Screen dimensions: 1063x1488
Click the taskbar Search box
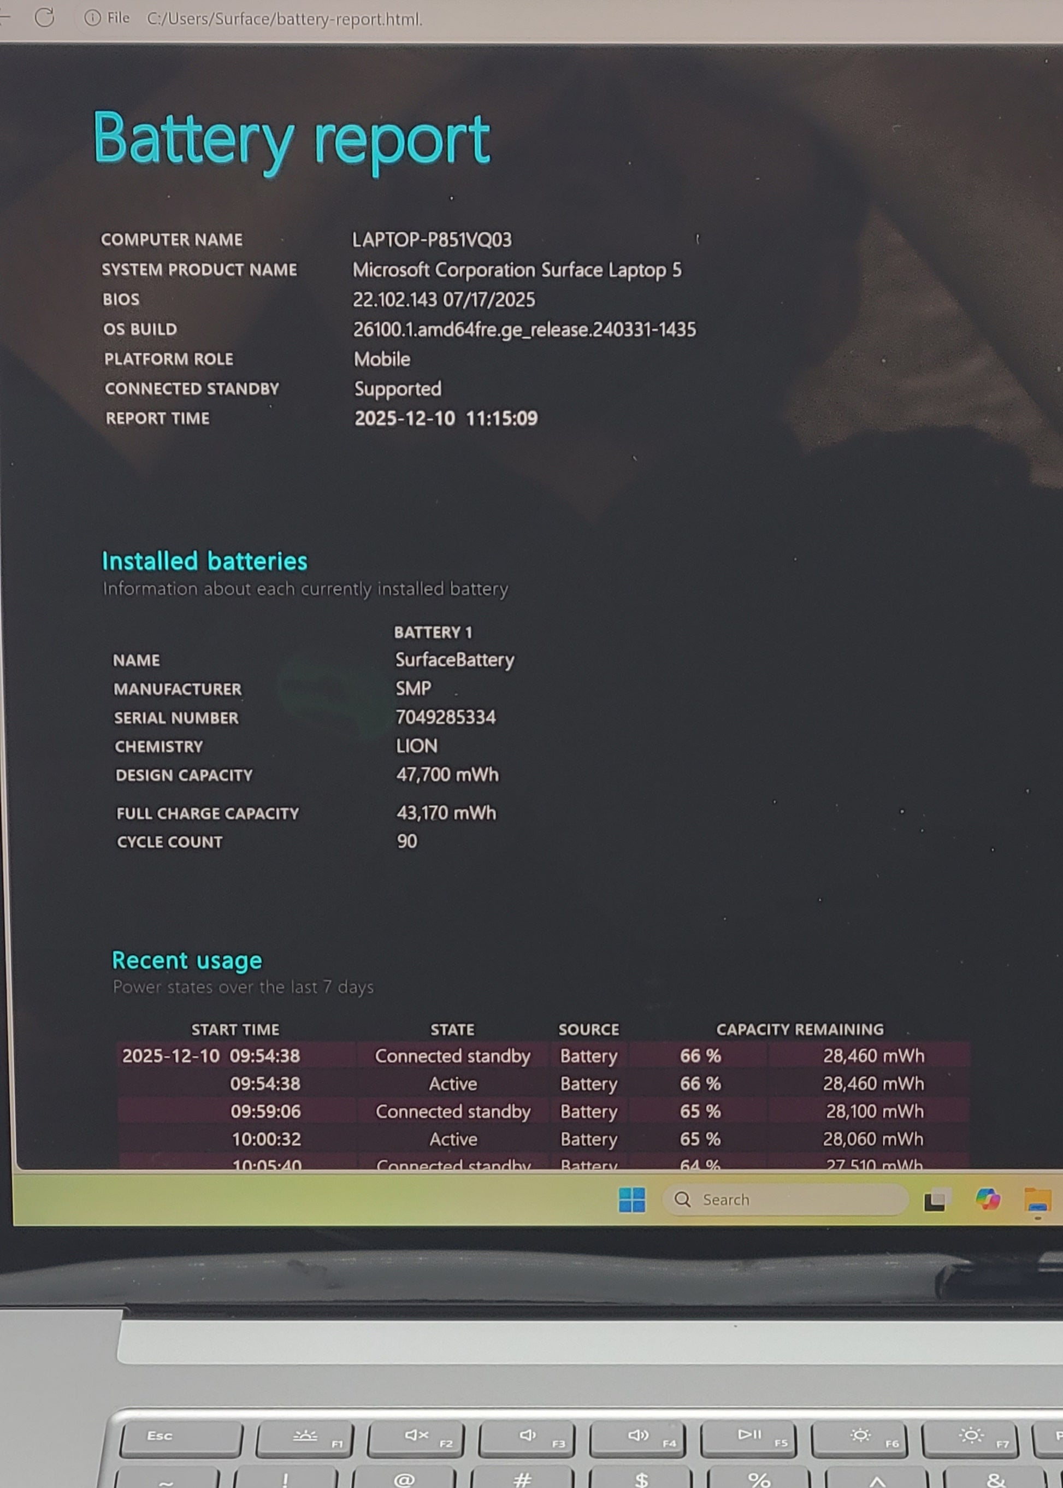[x=786, y=1199]
